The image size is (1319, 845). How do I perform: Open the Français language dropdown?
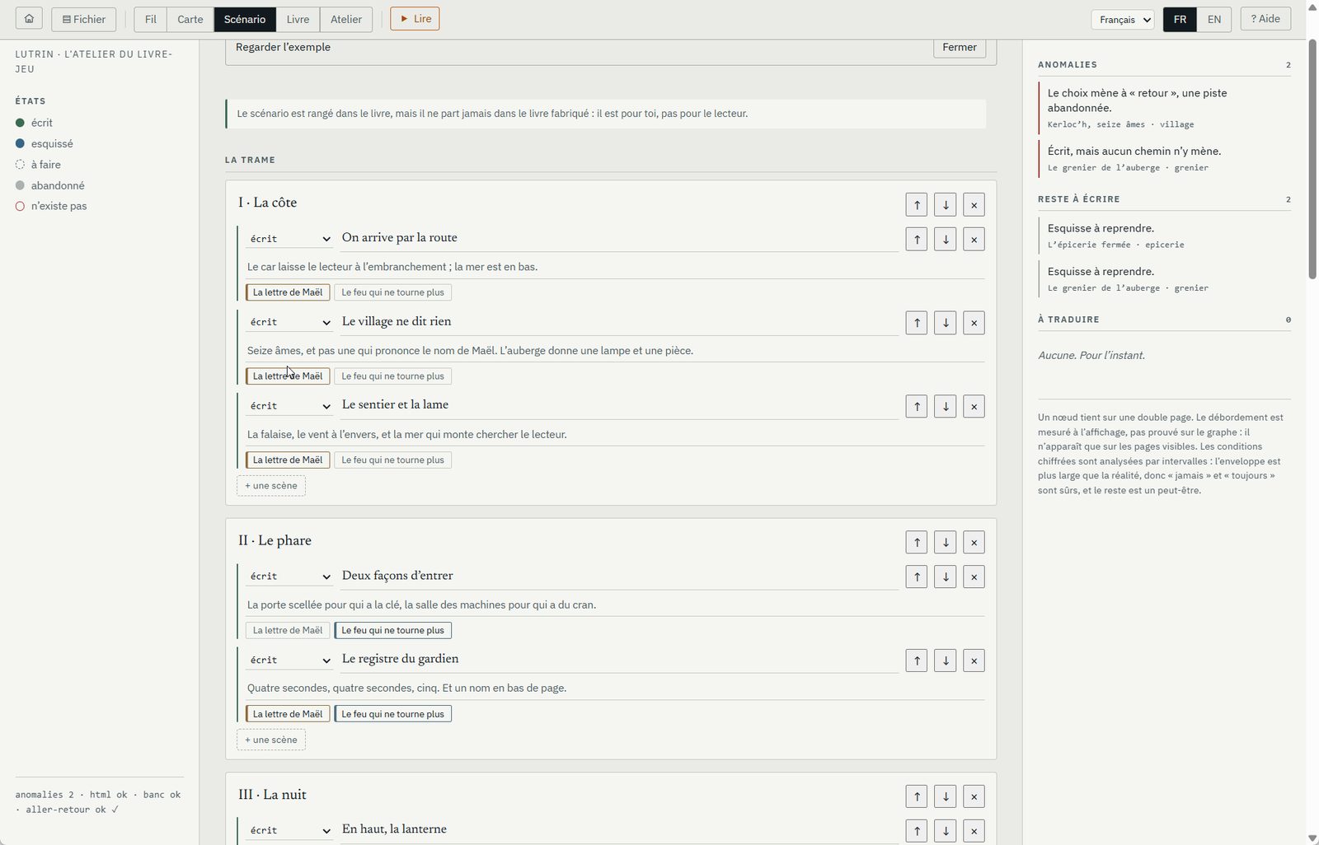(x=1123, y=20)
